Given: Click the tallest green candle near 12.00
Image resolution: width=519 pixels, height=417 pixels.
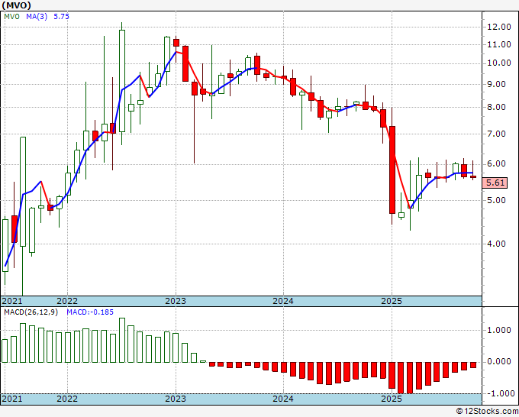Looking at the screenshot, I should tap(122, 81).
